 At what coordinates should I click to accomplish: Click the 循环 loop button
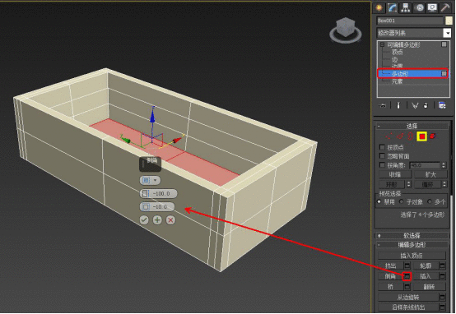pyautogui.click(x=427, y=184)
